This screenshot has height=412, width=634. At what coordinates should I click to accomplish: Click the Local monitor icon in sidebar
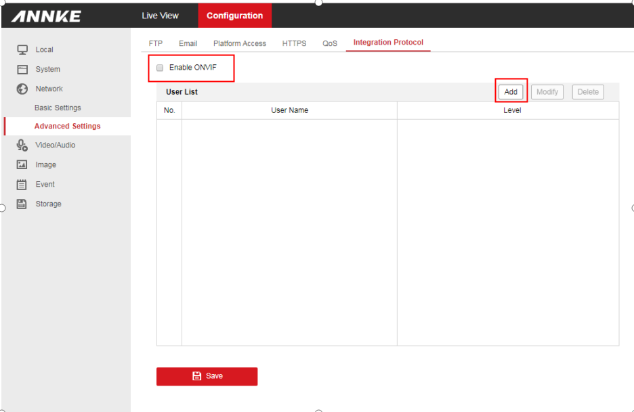pos(22,49)
